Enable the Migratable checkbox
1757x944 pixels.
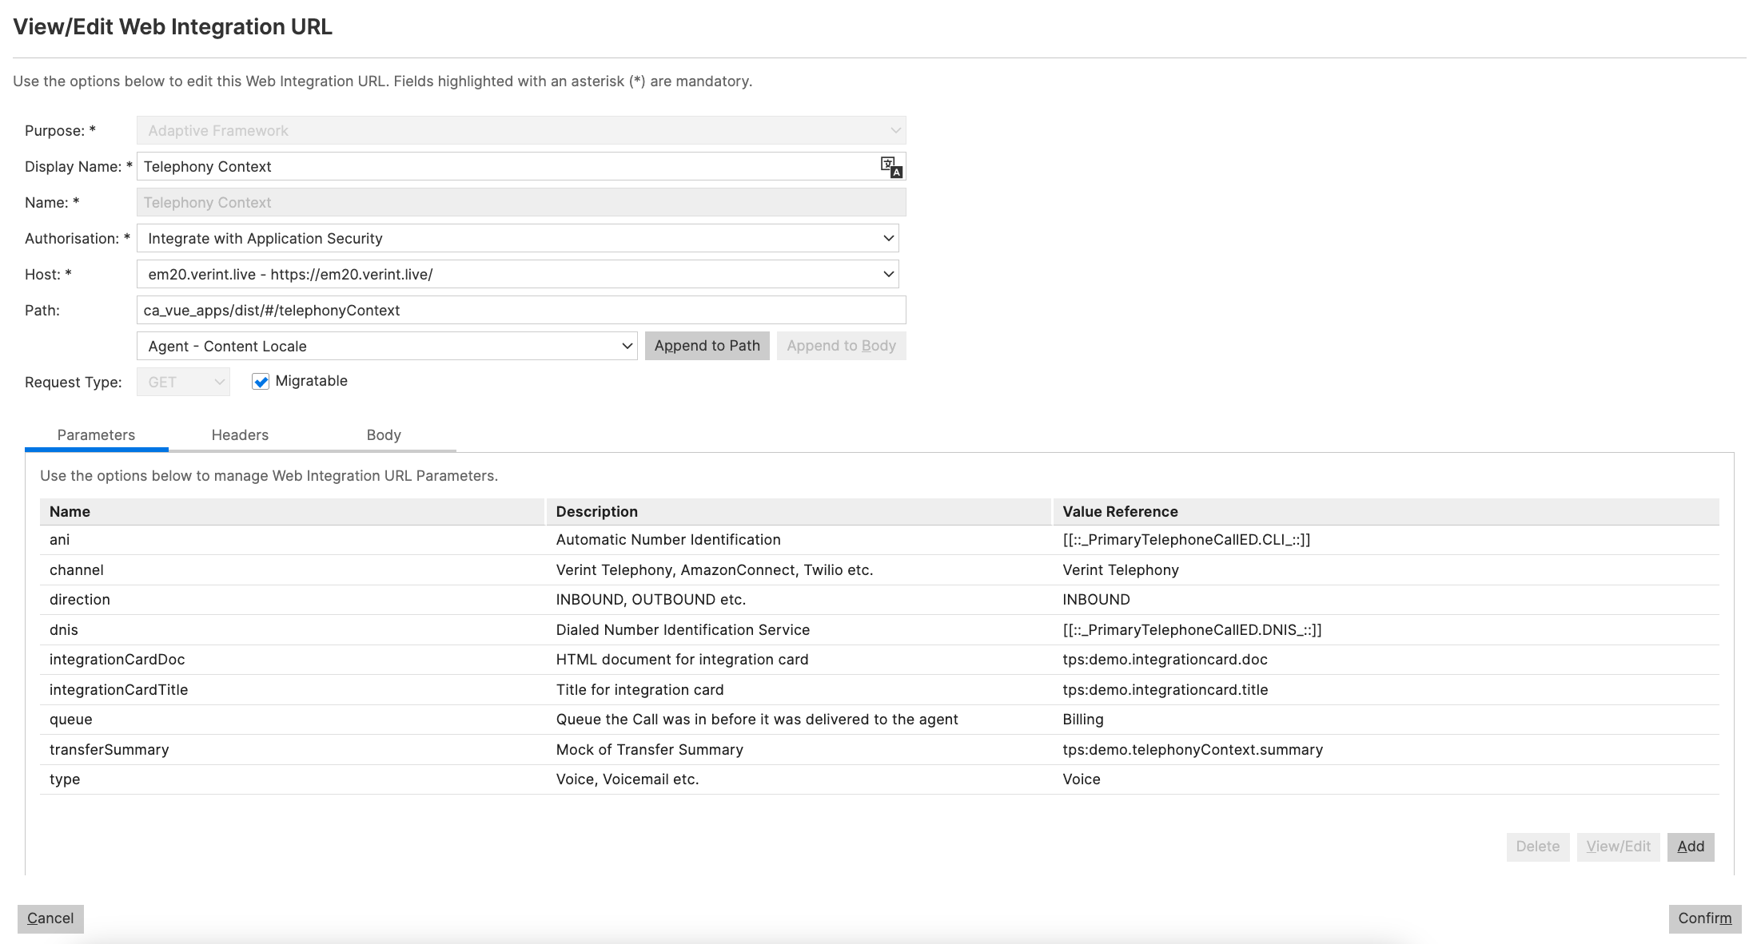pyautogui.click(x=261, y=381)
